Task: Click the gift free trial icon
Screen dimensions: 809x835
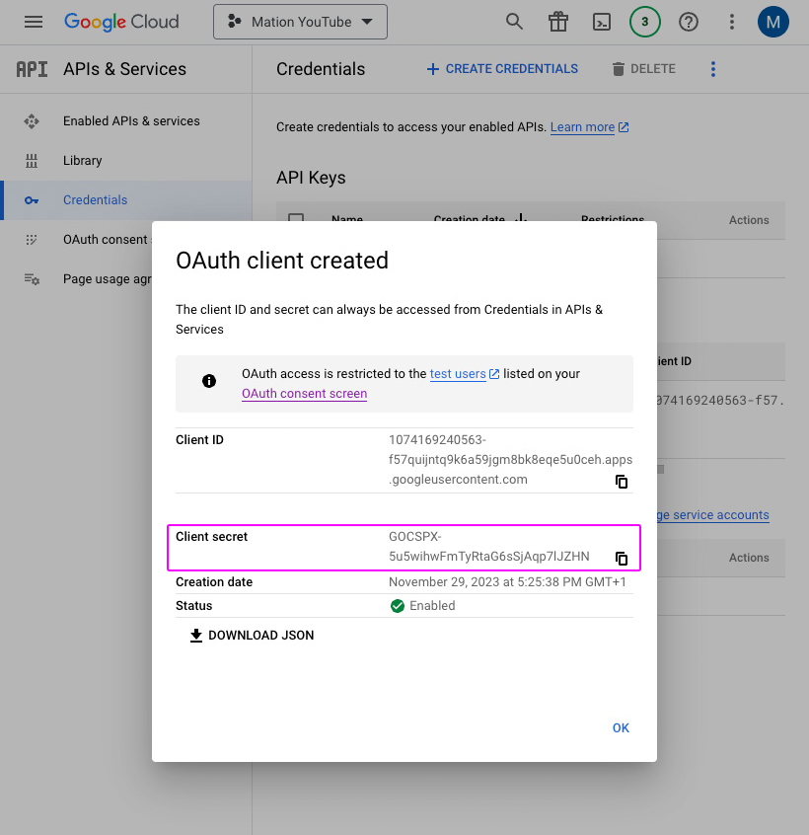Action: pyautogui.click(x=558, y=22)
